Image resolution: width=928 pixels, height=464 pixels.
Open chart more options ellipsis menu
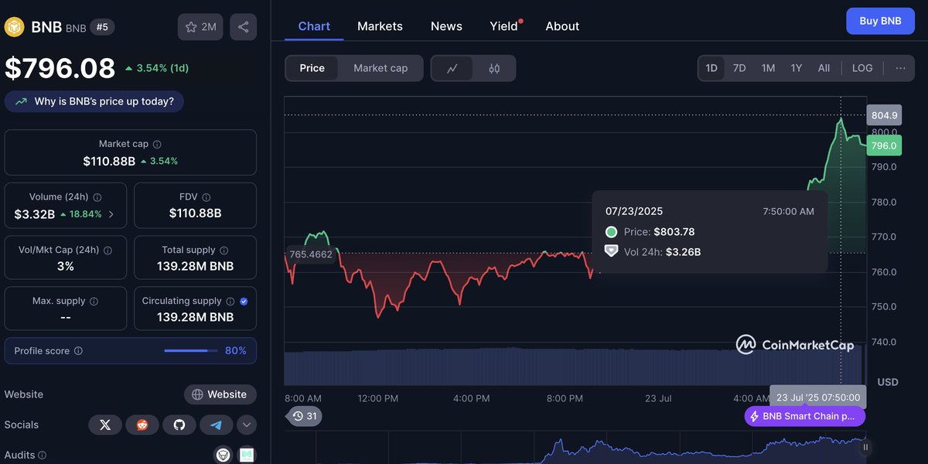pos(900,68)
